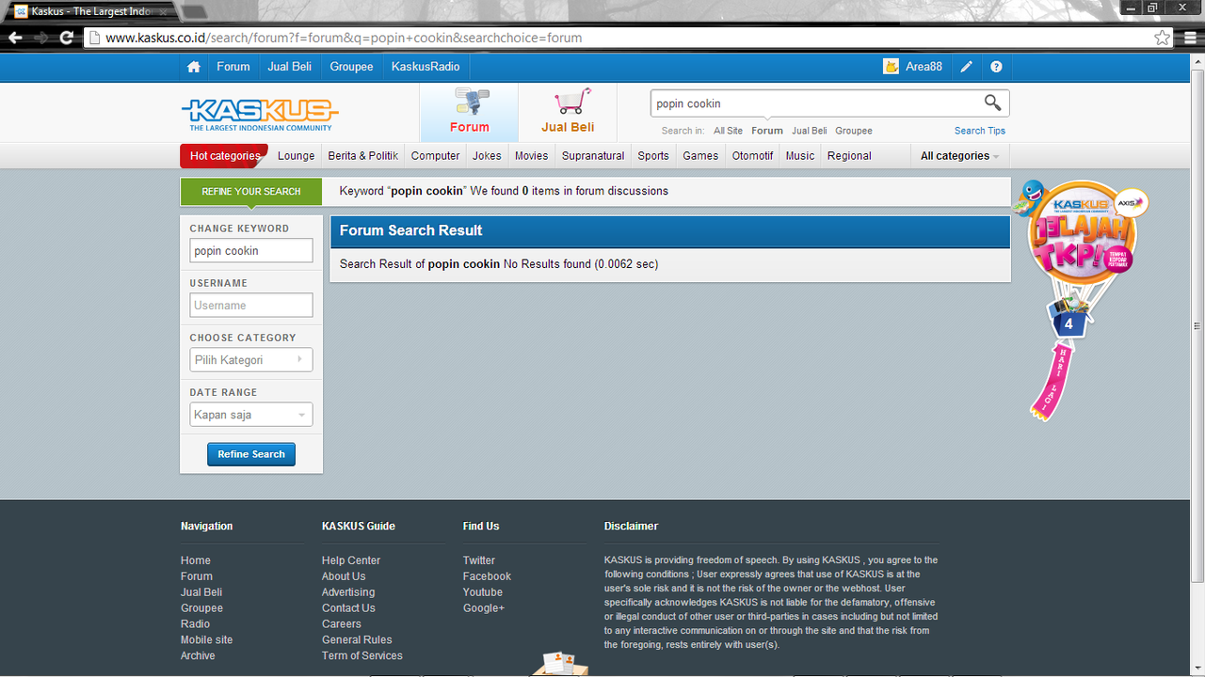The width and height of the screenshot is (1205, 677).
Task: Open the Kaskus home icon in the top bar
Action: click(194, 67)
